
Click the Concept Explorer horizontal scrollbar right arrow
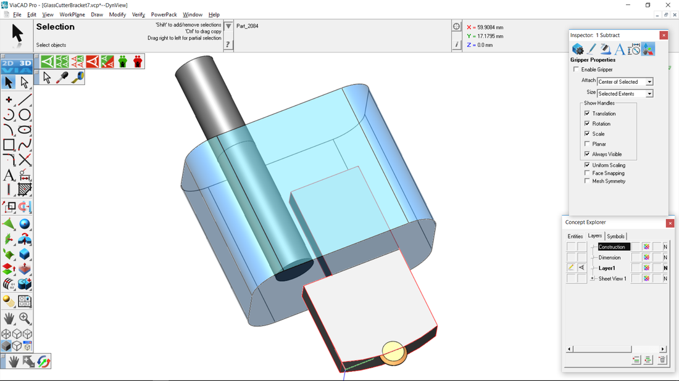pyautogui.click(x=662, y=349)
